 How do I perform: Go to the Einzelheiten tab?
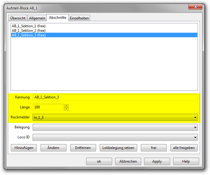[79, 18]
